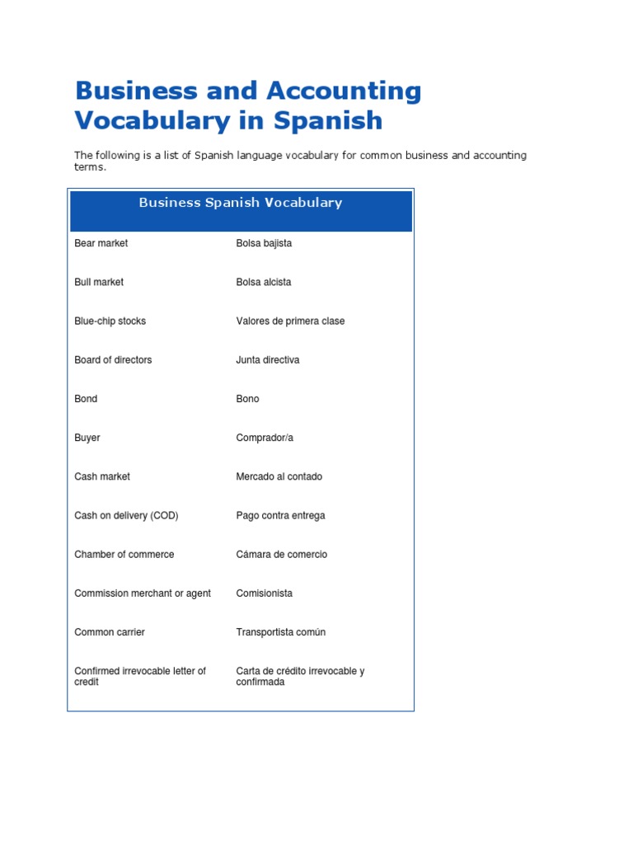
Task: Select the 'Bull market' entry
Action: tap(99, 282)
